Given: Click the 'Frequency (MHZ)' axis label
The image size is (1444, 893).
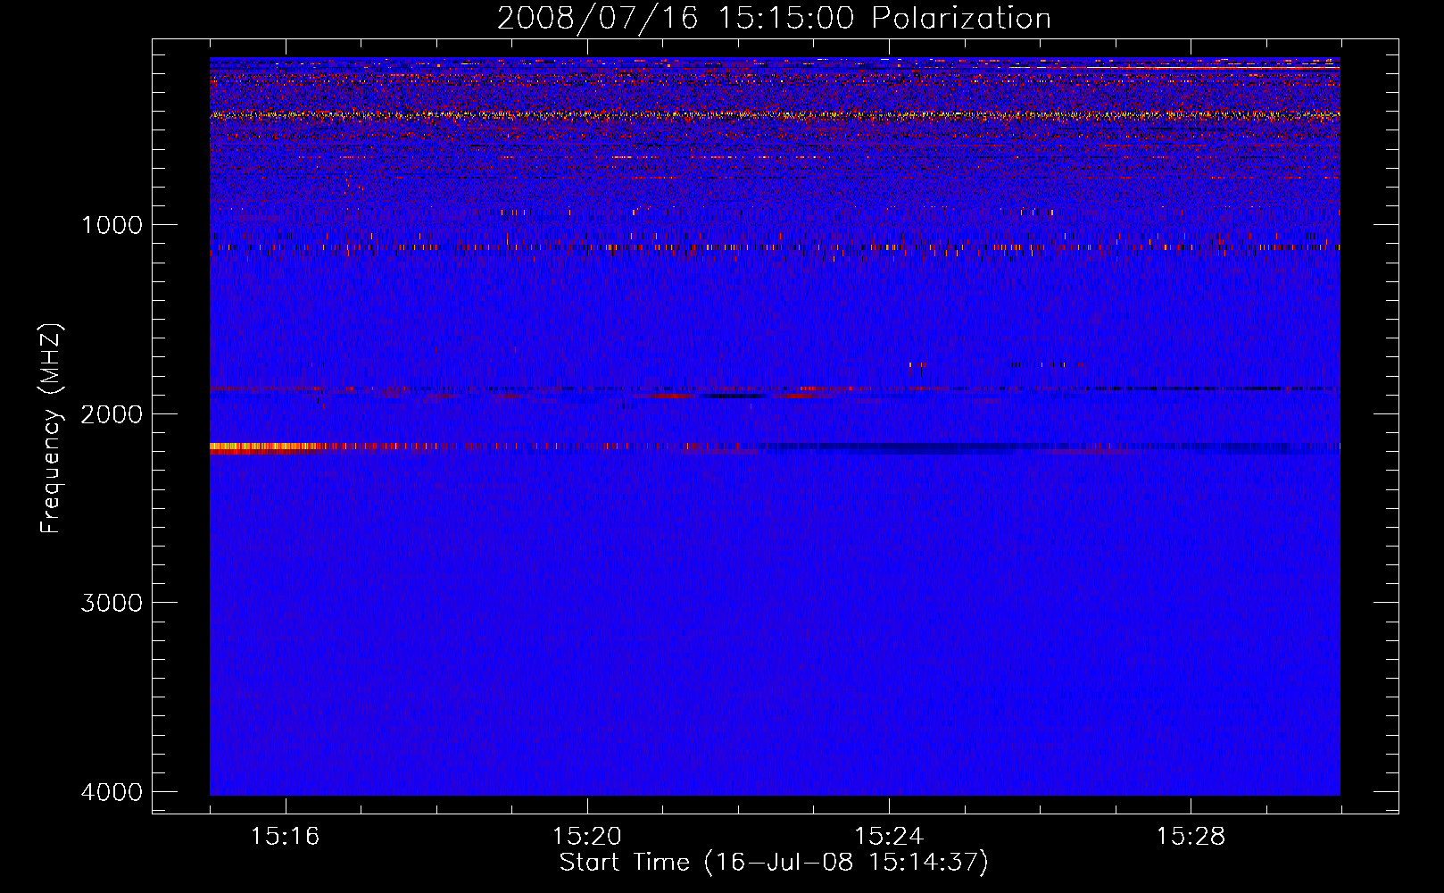Looking at the screenshot, I should click(x=51, y=429).
